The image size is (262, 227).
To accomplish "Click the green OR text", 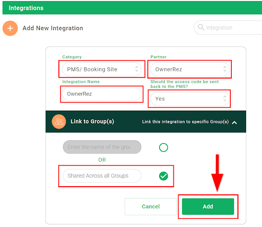I will [x=102, y=160].
